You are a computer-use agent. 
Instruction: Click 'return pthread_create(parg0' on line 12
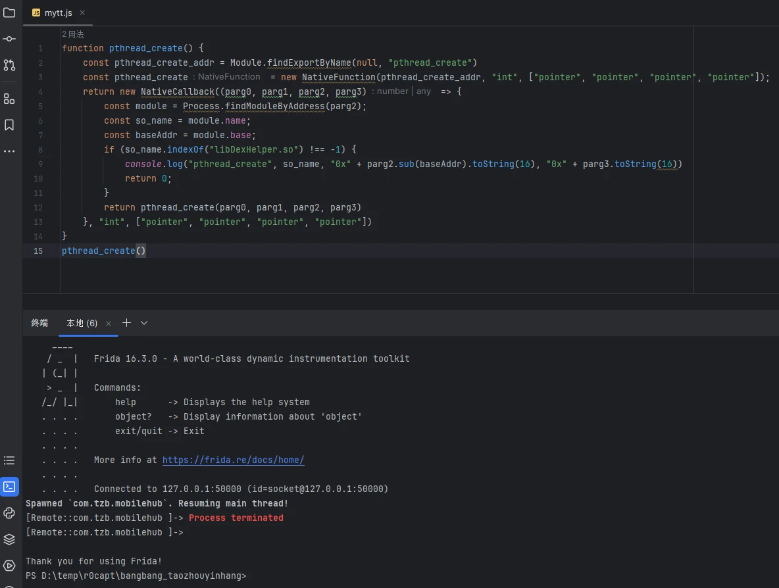pyautogui.click(x=175, y=207)
